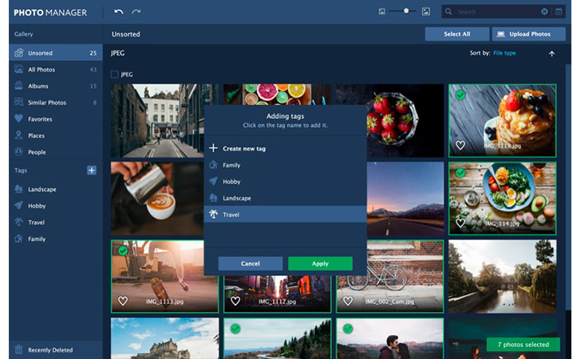Clear search with the X icon

click(x=545, y=12)
